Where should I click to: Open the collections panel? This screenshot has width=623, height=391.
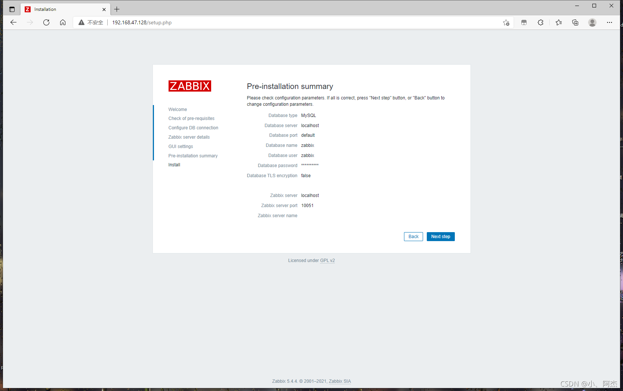pyautogui.click(x=575, y=22)
